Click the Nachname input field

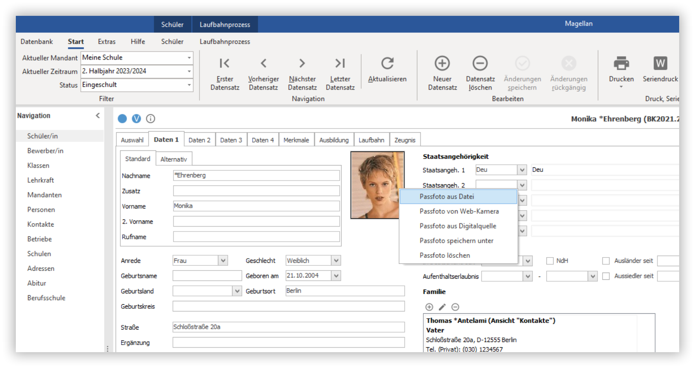point(256,175)
